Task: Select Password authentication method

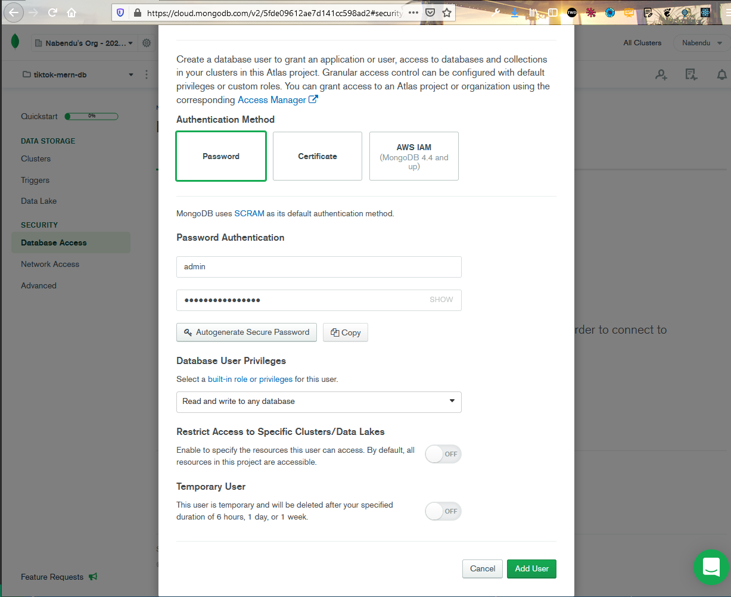Action: coord(221,156)
